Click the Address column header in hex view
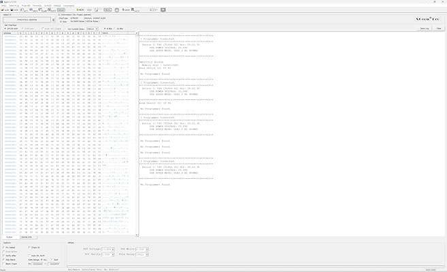Viewport: 447px width, 272px height. click(11, 33)
